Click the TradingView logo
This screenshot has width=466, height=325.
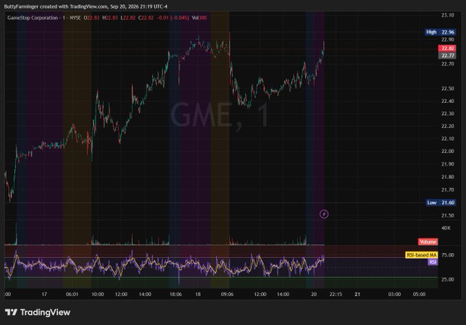coord(38,312)
